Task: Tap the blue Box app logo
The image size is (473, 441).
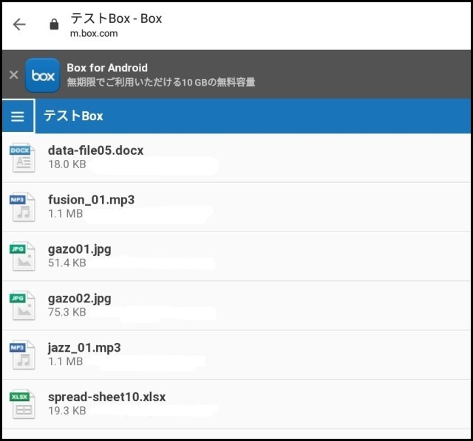Action: pos(43,75)
